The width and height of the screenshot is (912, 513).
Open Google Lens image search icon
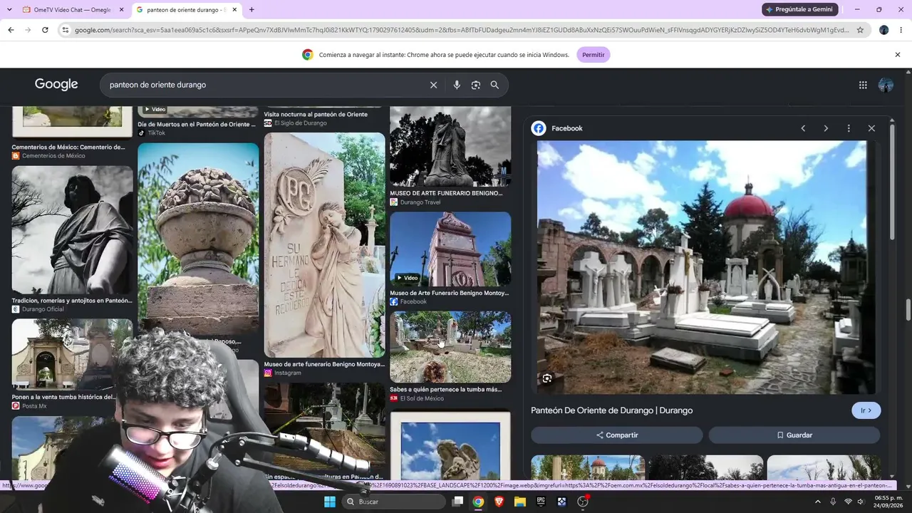[x=475, y=85]
